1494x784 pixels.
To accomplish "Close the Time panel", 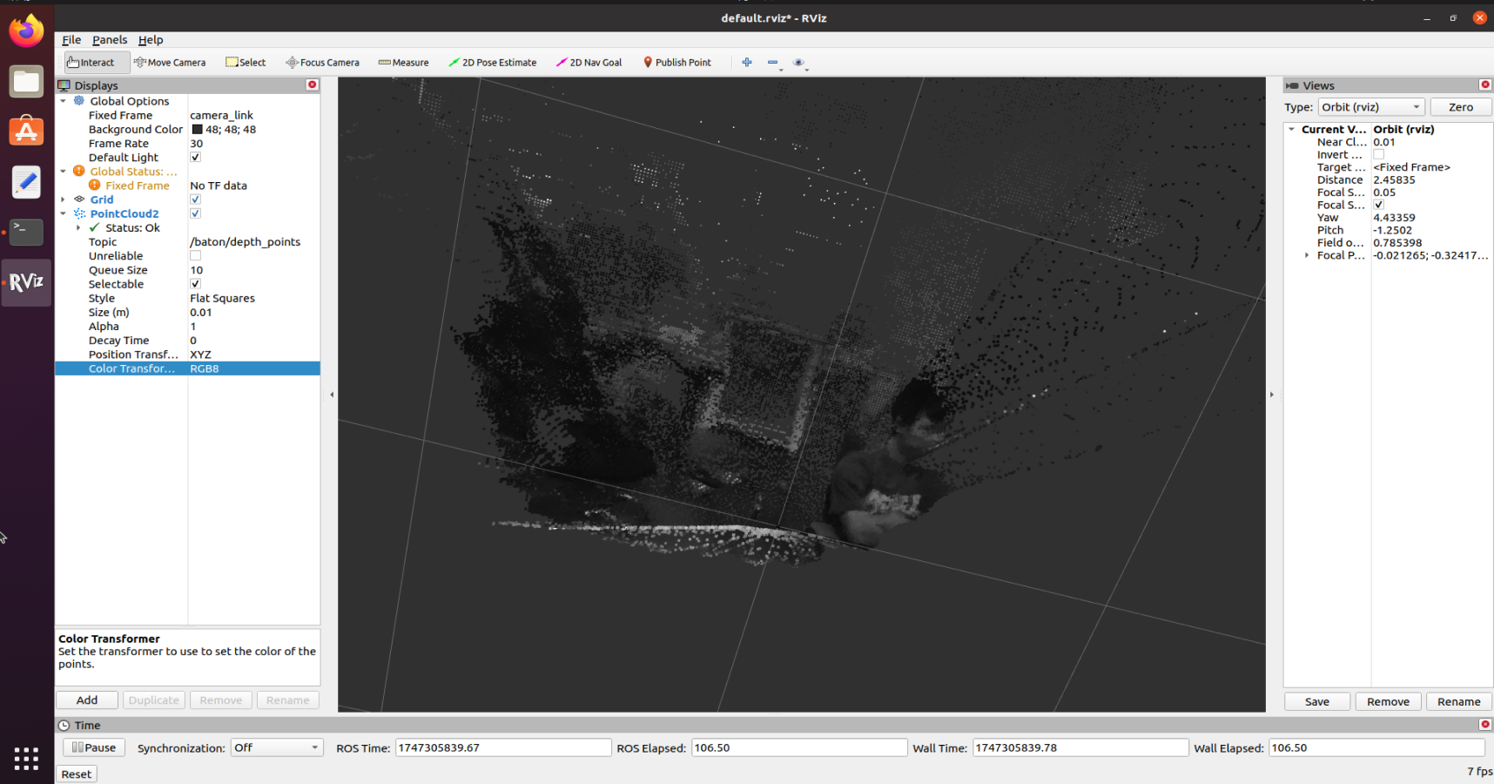I will (x=1485, y=724).
